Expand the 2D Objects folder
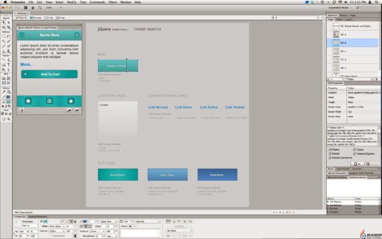 coord(328,202)
